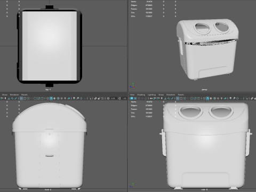Click the 'top -Y' view label

click(x=48, y=90)
